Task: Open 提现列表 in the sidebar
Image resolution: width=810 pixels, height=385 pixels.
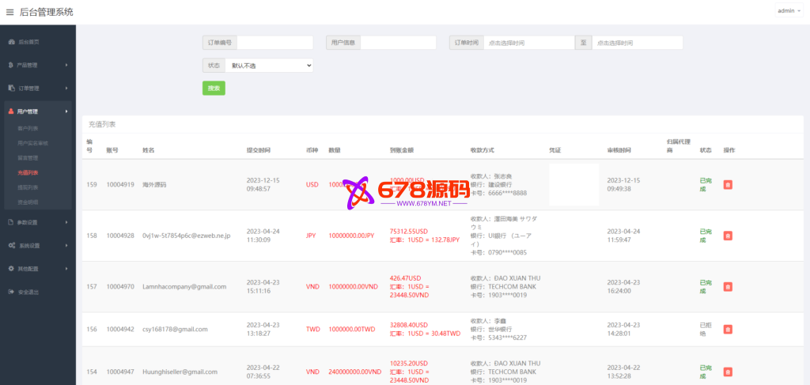Action: point(28,187)
